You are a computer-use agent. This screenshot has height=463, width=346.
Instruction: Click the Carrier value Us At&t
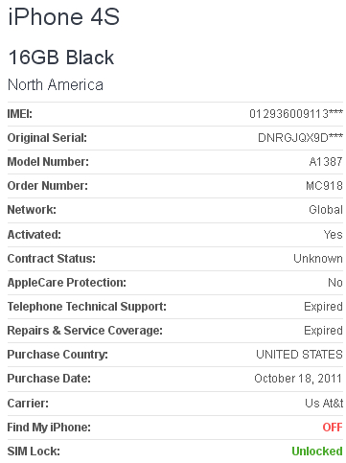pyautogui.click(x=324, y=404)
